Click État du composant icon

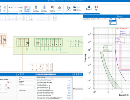75,10
